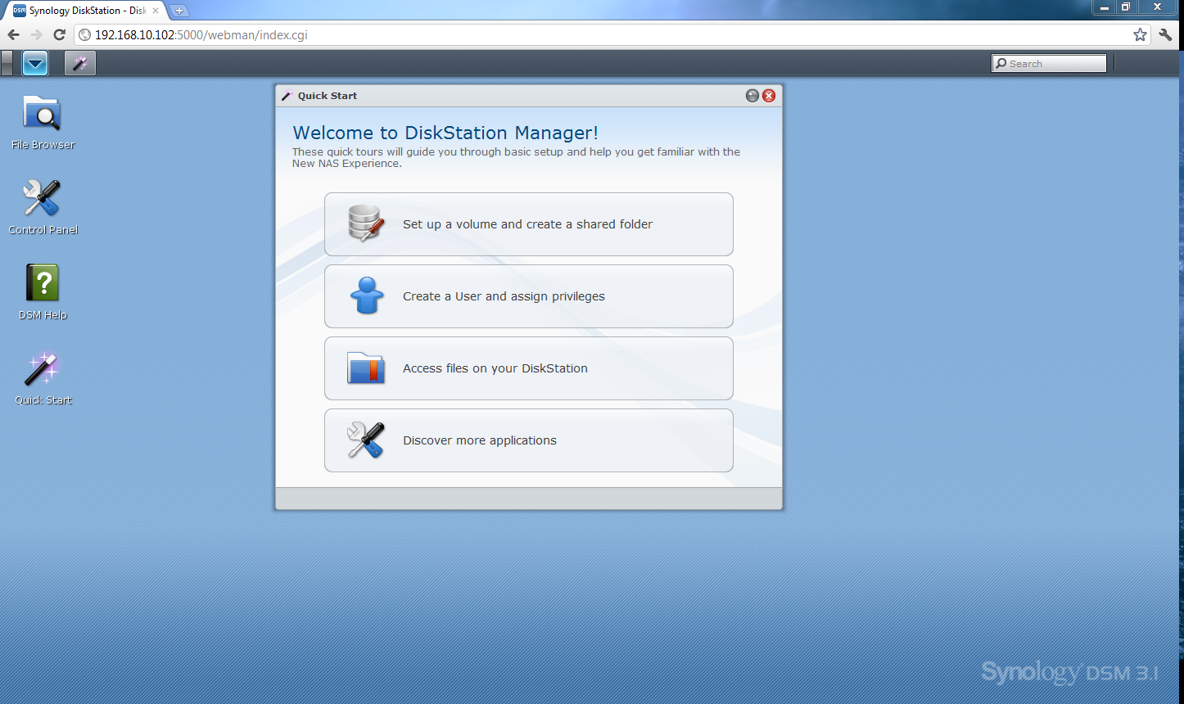The width and height of the screenshot is (1184, 704).
Task: Close the Synology DiskStation tab
Action: point(156,11)
